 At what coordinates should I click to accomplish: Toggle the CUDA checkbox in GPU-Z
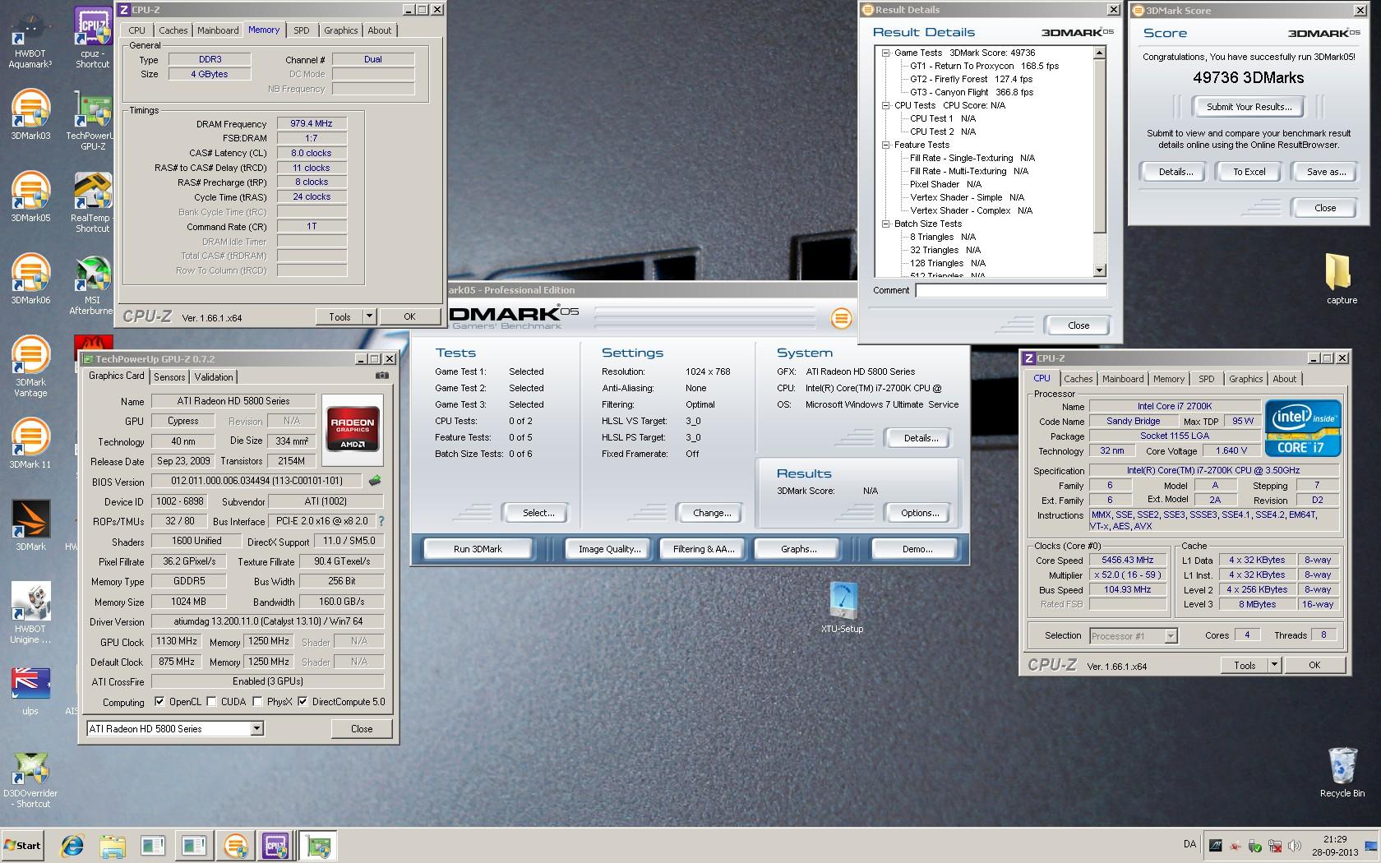click(x=211, y=702)
